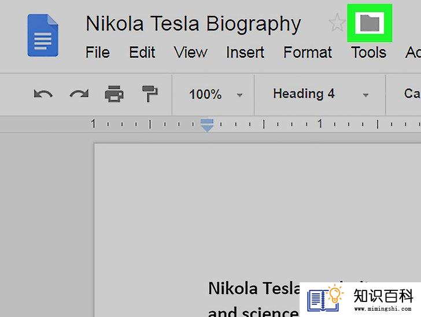Image resolution: width=421 pixels, height=317 pixels.
Task: Open the Google Docs home icon
Action: coord(43,35)
